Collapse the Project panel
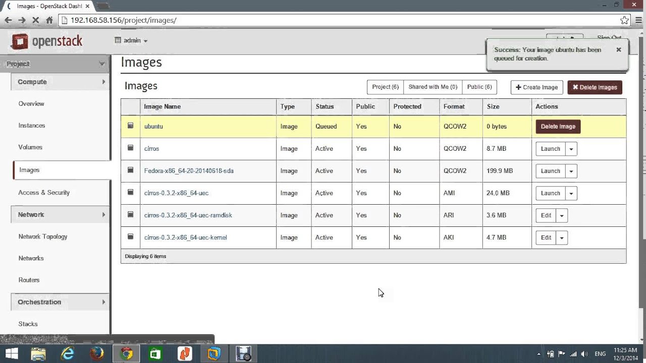Screen dimensions: 646x363 (56, 64)
